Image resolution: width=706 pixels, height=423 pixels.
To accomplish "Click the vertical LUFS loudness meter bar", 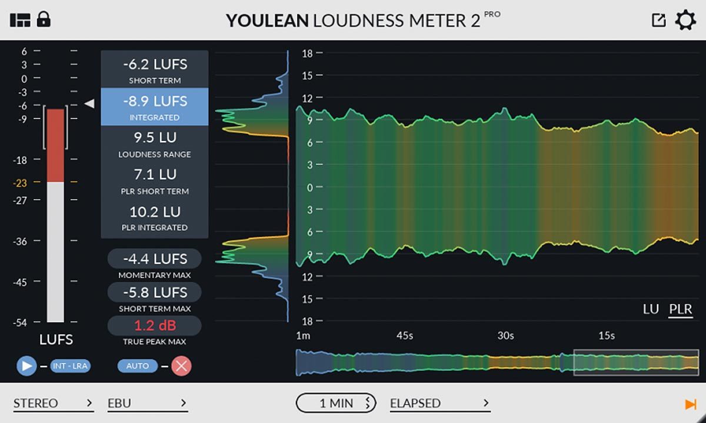I will coord(56,216).
